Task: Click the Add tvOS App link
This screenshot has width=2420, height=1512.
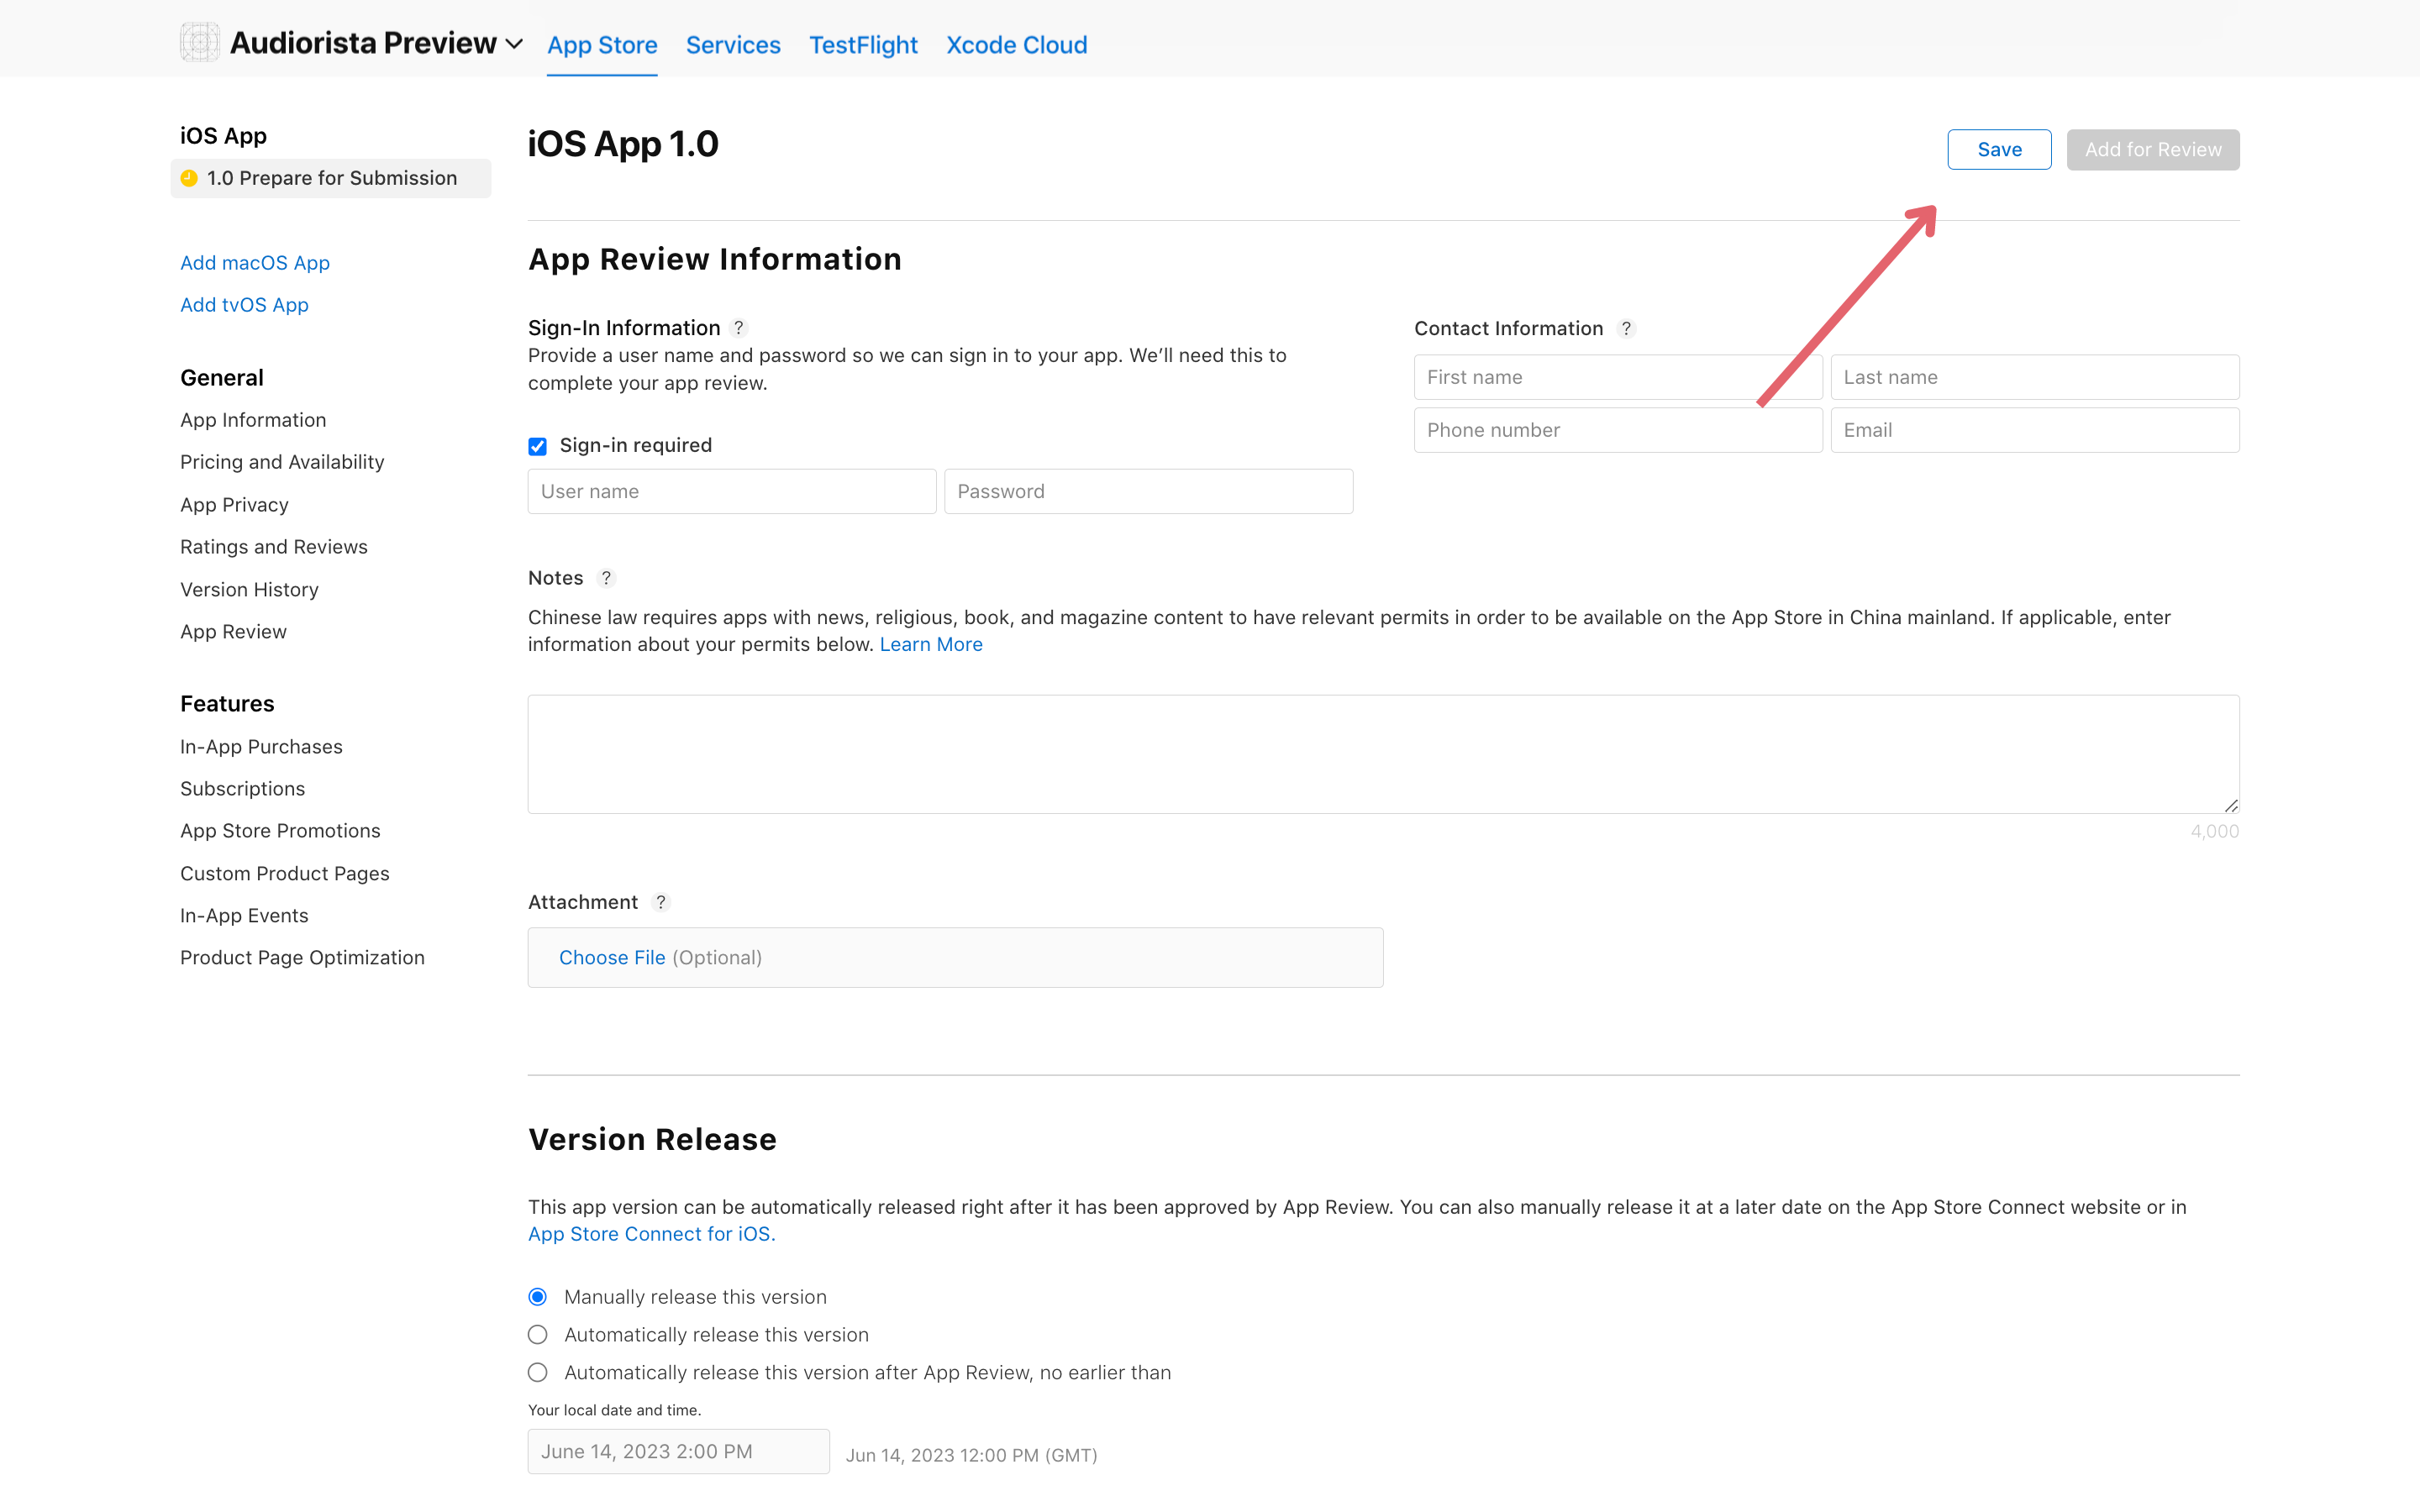Action: (244, 305)
